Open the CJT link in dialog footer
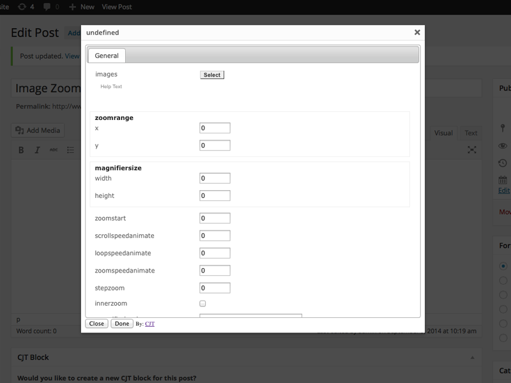511x383 pixels. point(149,324)
